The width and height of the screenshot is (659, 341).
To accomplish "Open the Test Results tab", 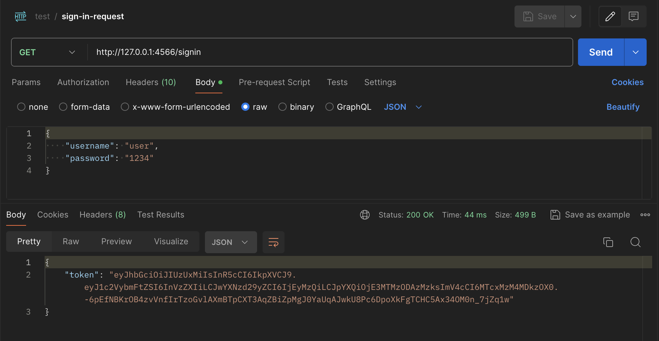I will click(161, 215).
